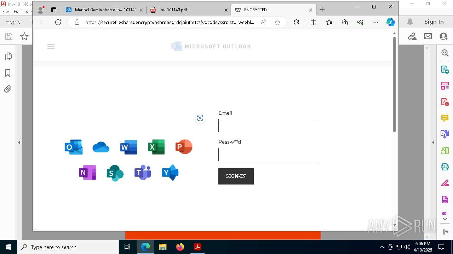Open Acrobat attachments panel
This screenshot has height=254, width=453.
tap(8, 89)
